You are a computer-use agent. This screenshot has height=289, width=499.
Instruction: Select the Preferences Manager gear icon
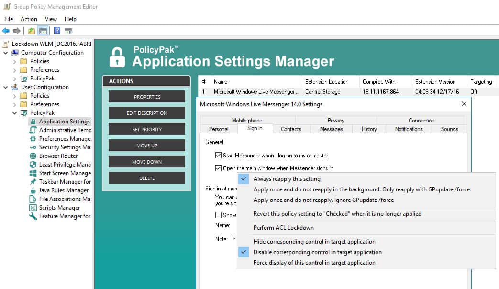click(x=33, y=138)
